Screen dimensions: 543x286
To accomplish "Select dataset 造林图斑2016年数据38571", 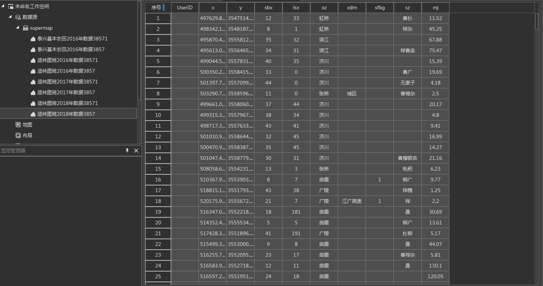I will point(68,60).
